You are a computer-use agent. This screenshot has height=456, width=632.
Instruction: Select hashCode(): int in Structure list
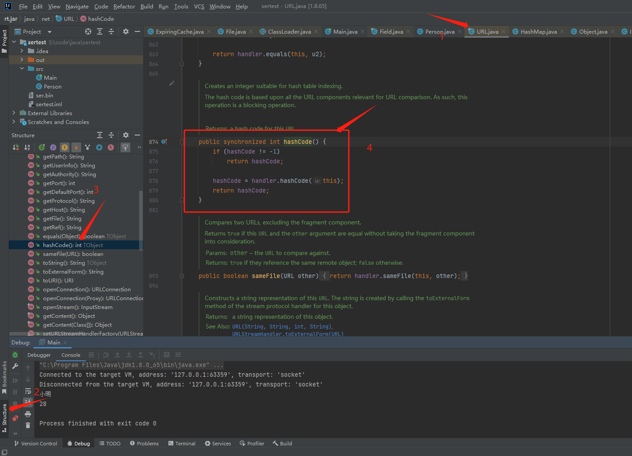[76, 245]
